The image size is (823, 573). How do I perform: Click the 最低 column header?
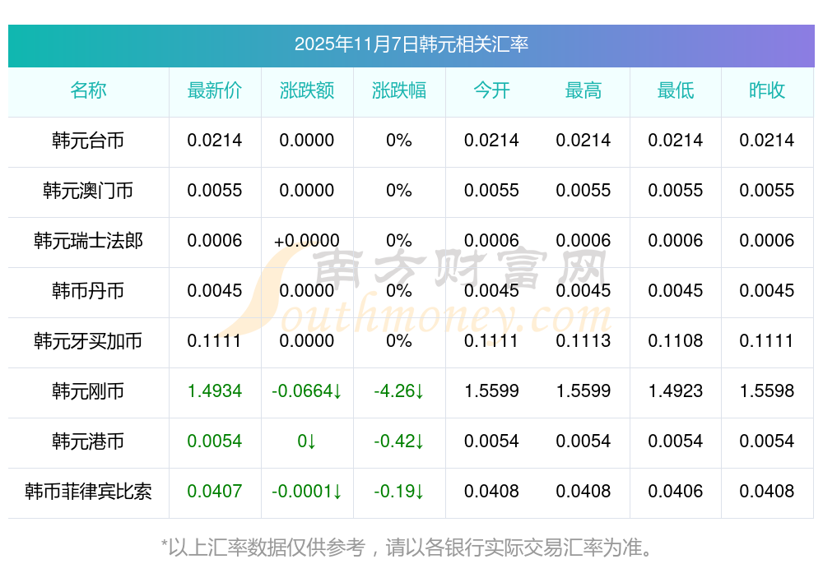coord(675,90)
